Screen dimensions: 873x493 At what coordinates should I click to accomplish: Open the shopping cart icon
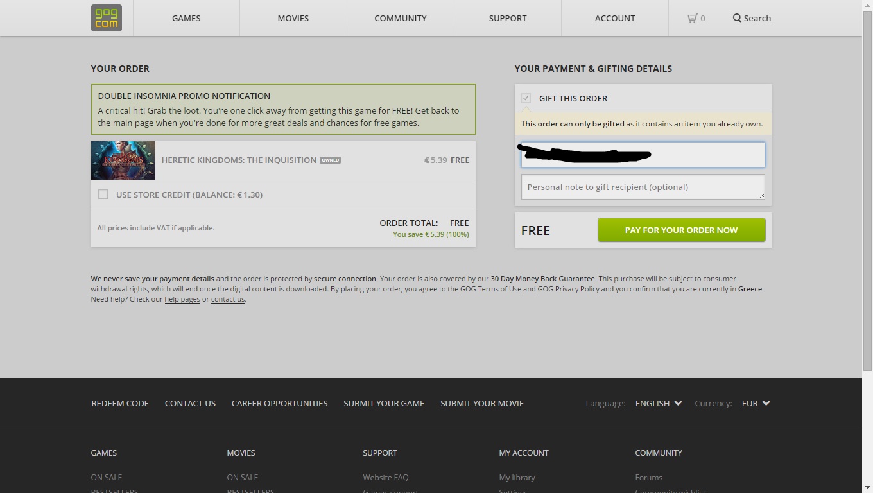[693, 18]
